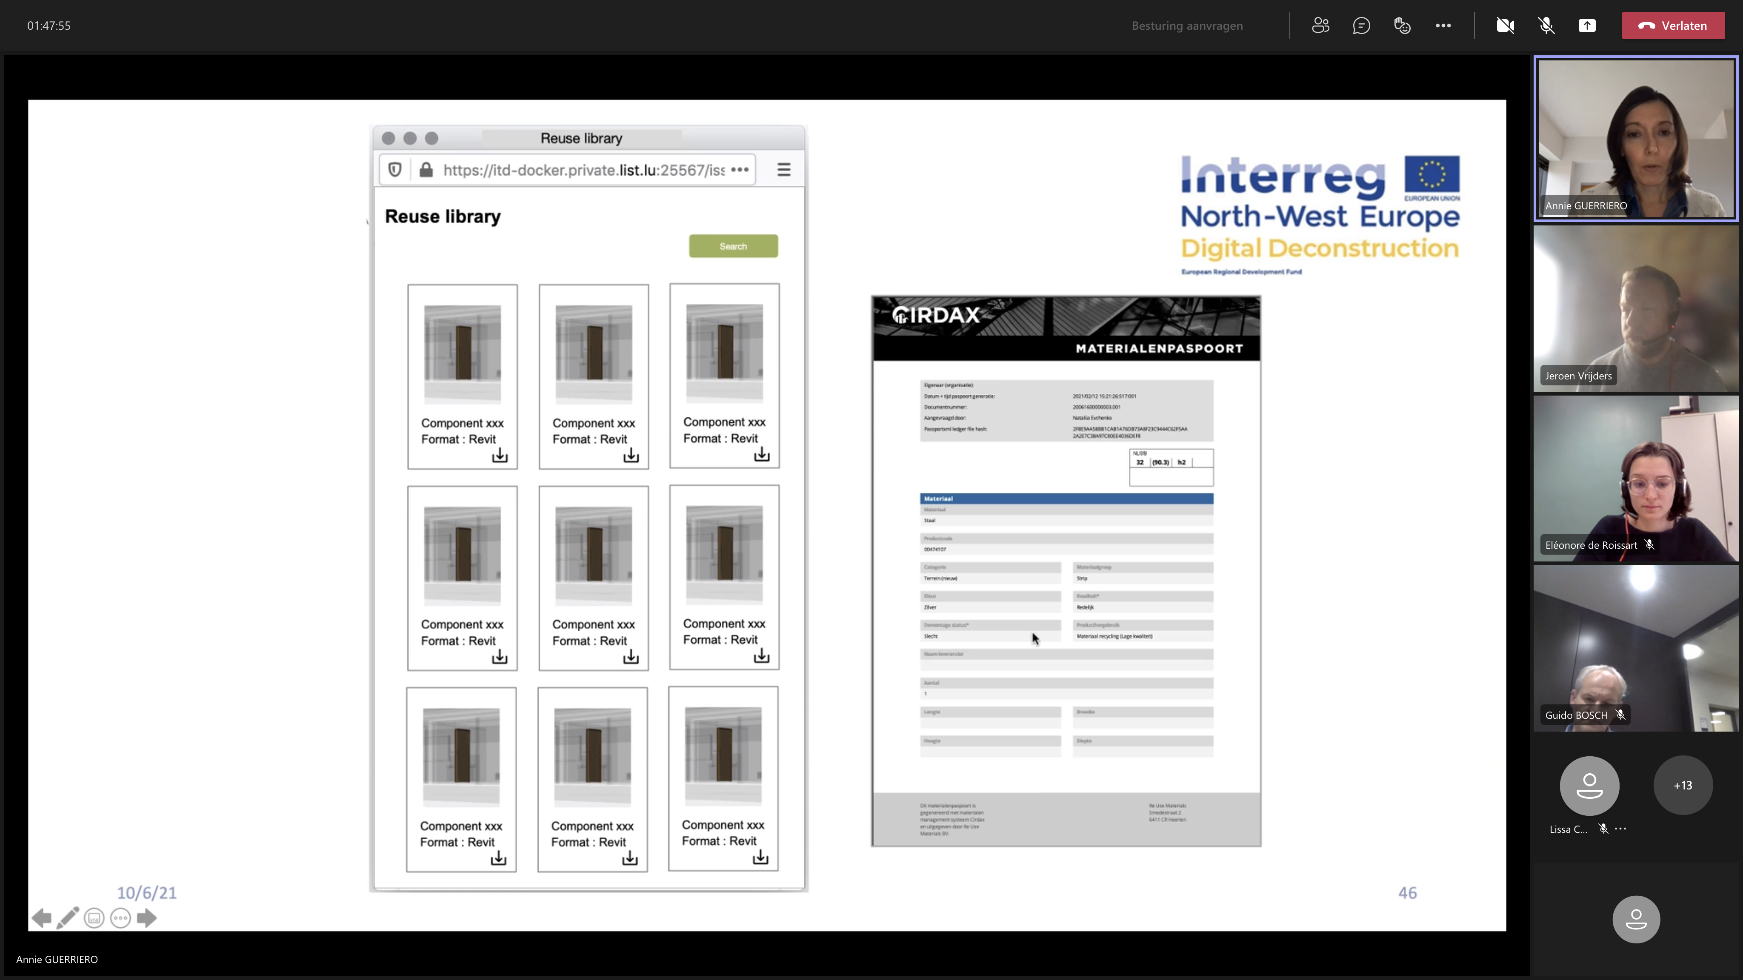Image resolution: width=1743 pixels, height=980 pixels.
Task: Open more options for Lissa C.
Action: (x=1620, y=829)
